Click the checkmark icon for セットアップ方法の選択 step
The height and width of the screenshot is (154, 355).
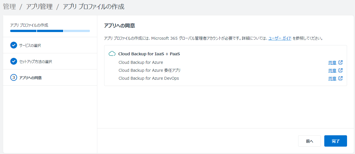tap(14, 61)
